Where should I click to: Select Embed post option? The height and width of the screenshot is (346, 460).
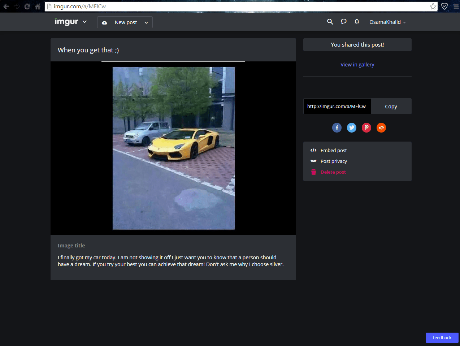333,150
